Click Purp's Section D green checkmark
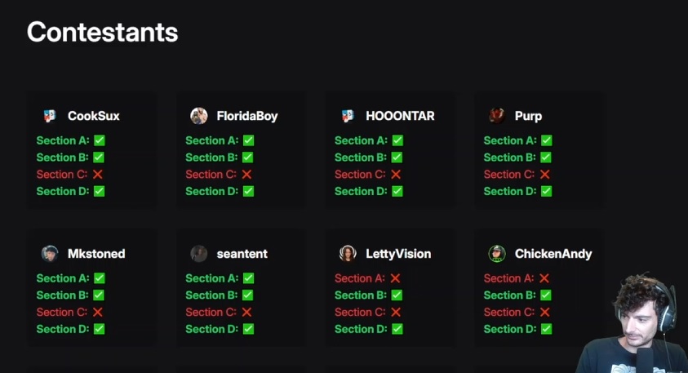The height and width of the screenshot is (373, 688). click(547, 191)
